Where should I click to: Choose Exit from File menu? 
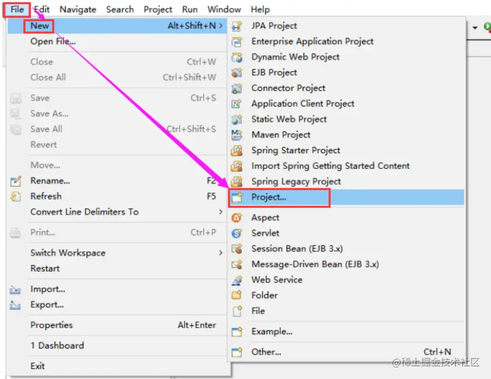pyautogui.click(x=117, y=366)
